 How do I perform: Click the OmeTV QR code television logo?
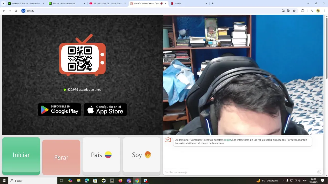[83, 55]
